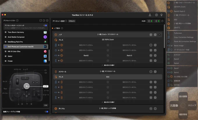
Task: Open the TourBox console settings gear icon
Action: coord(156,15)
